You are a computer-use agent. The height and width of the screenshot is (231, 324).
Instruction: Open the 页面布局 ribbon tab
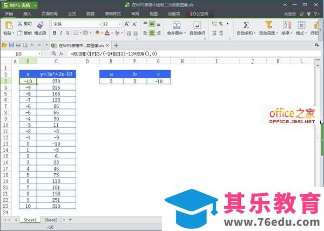point(50,14)
